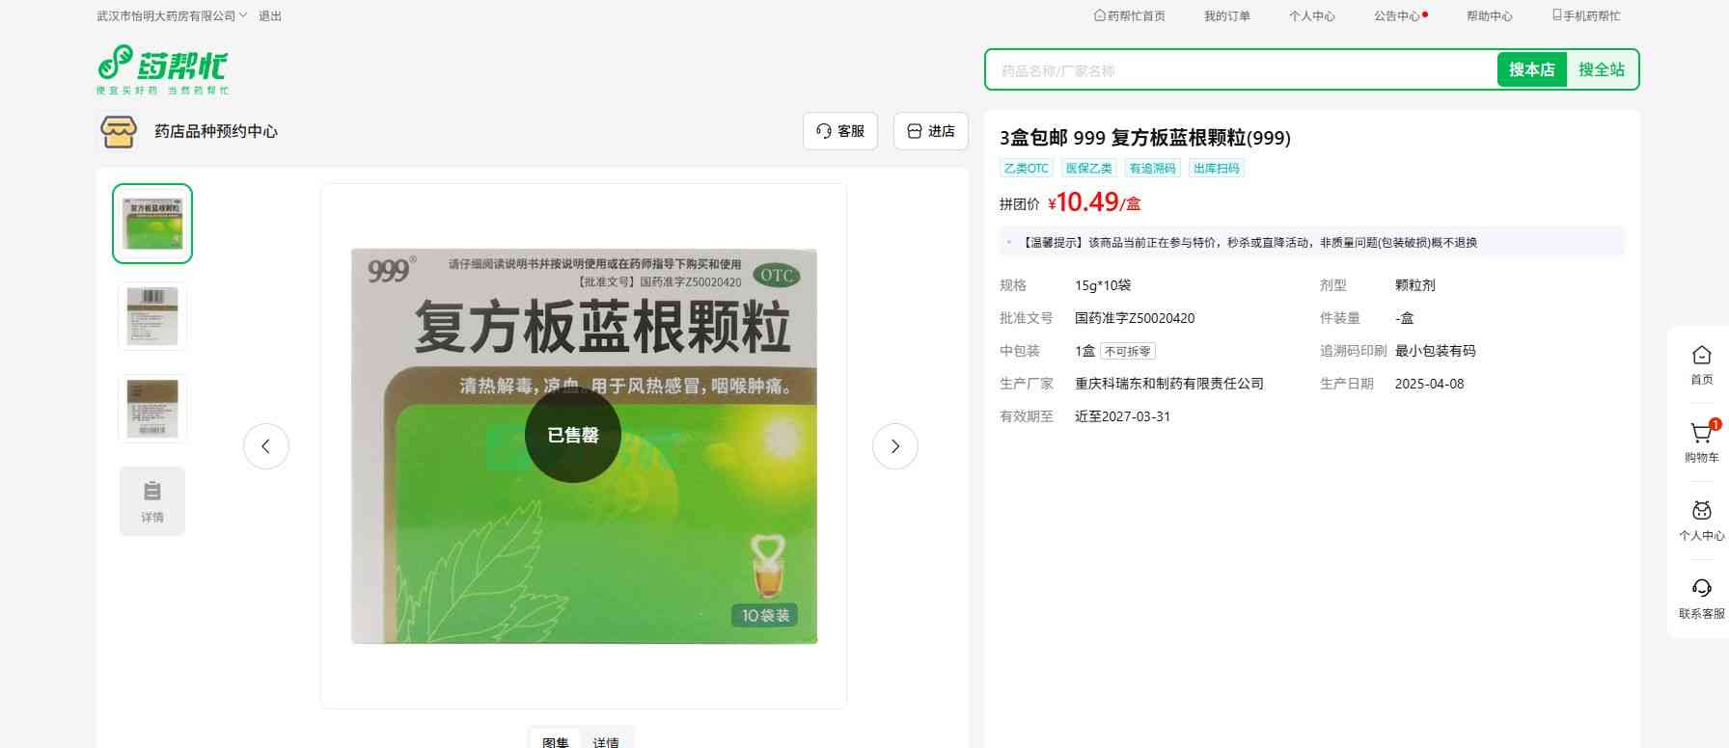Open 公告中心 in the top navigation
Image resolution: width=1729 pixels, height=748 pixels.
coord(1397,16)
